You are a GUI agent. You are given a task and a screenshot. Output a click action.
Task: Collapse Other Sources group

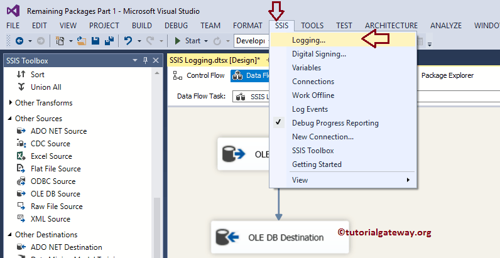tap(11, 119)
